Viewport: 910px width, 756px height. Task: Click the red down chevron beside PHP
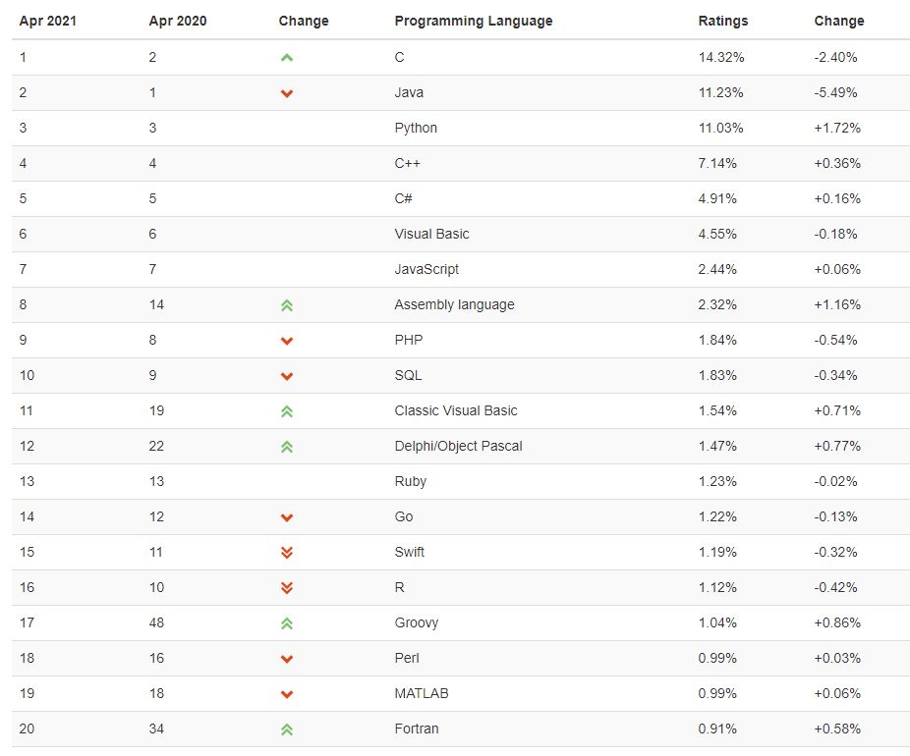click(287, 341)
